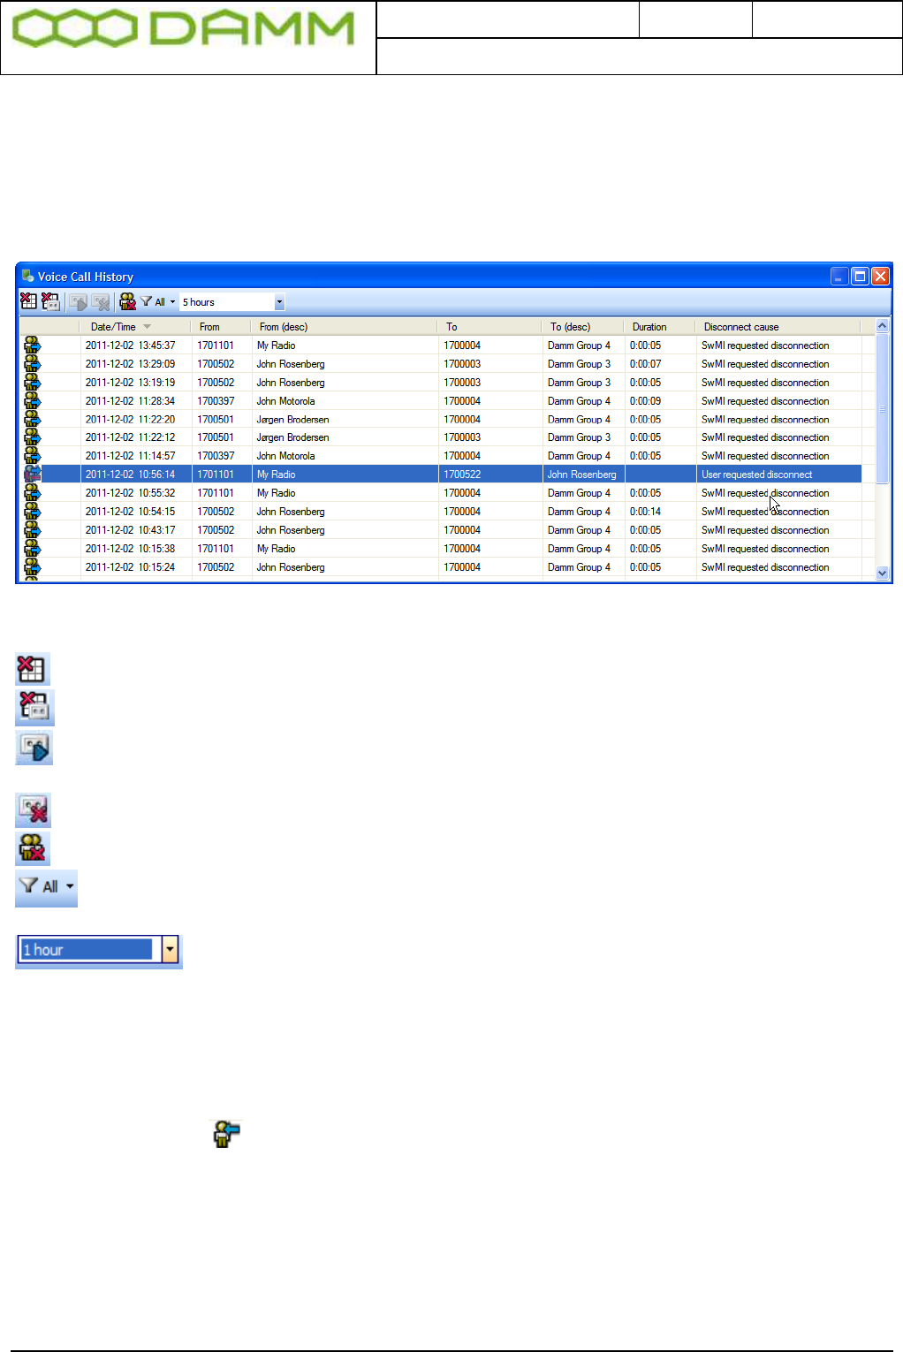Image resolution: width=903 pixels, height=1352 pixels.
Task: Click the delete recording toolbar icon
Action: coord(101,302)
